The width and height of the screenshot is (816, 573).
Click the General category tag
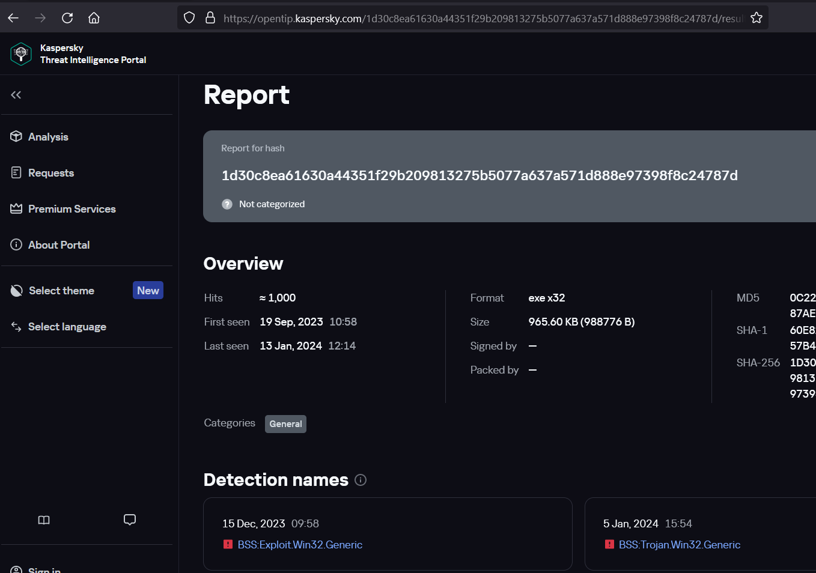[x=285, y=424]
